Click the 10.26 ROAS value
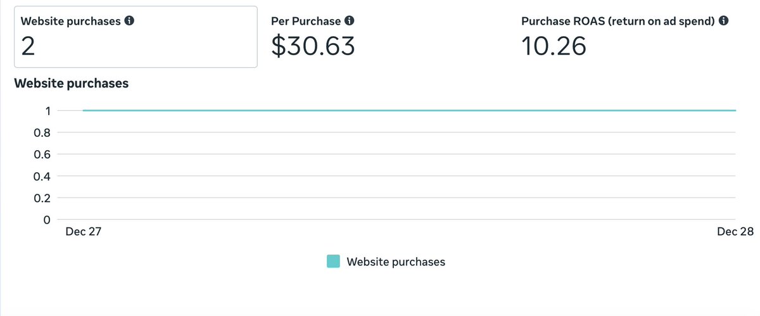760x316 pixels. 554,46
